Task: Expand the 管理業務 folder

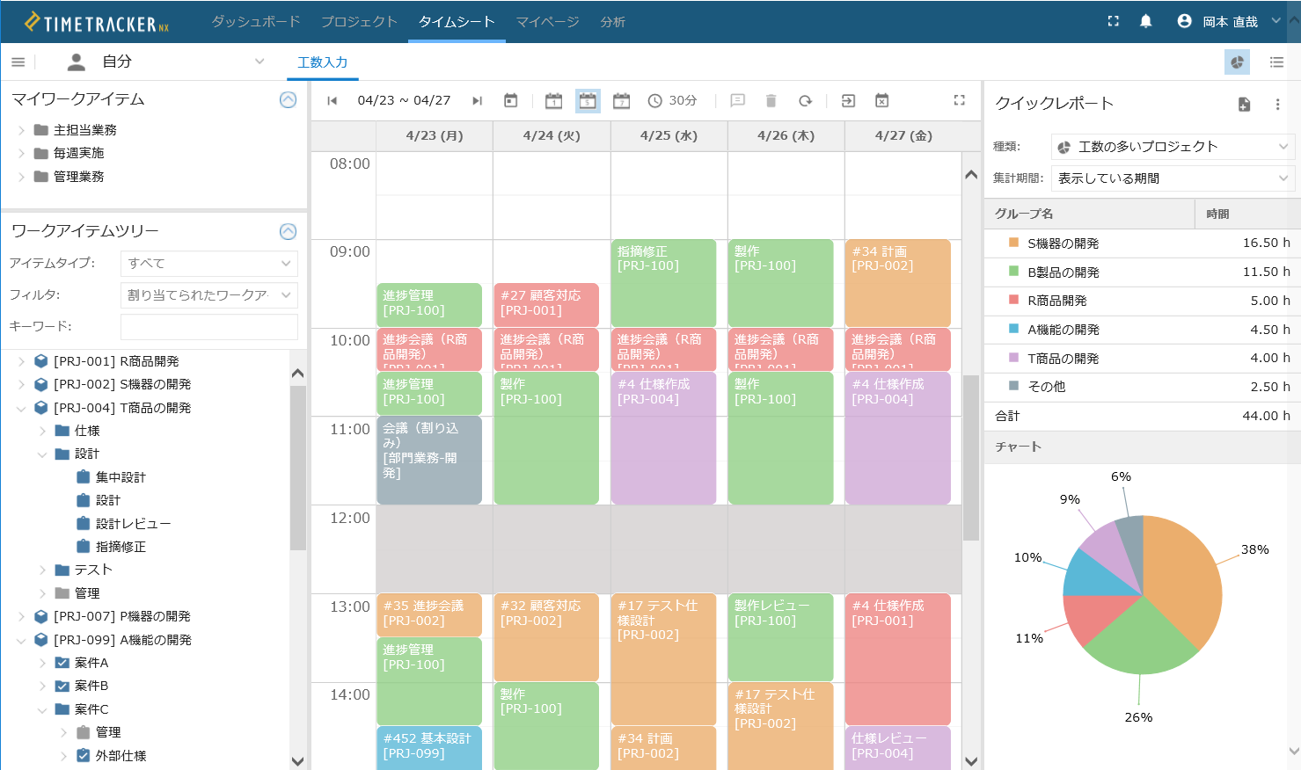Action: click(x=21, y=177)
